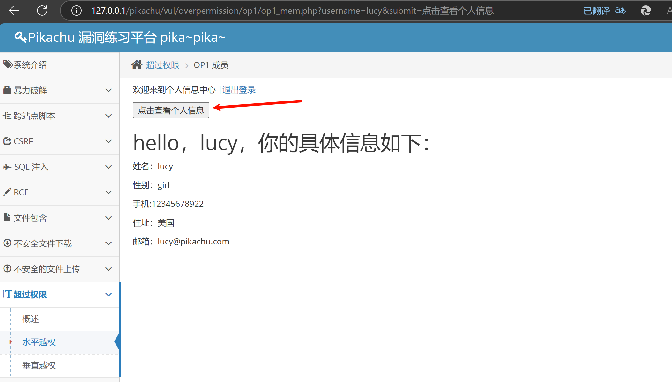This screenshot has width=672, height=382.
Task: Open the RCE menu label
Action: [21, 192]
